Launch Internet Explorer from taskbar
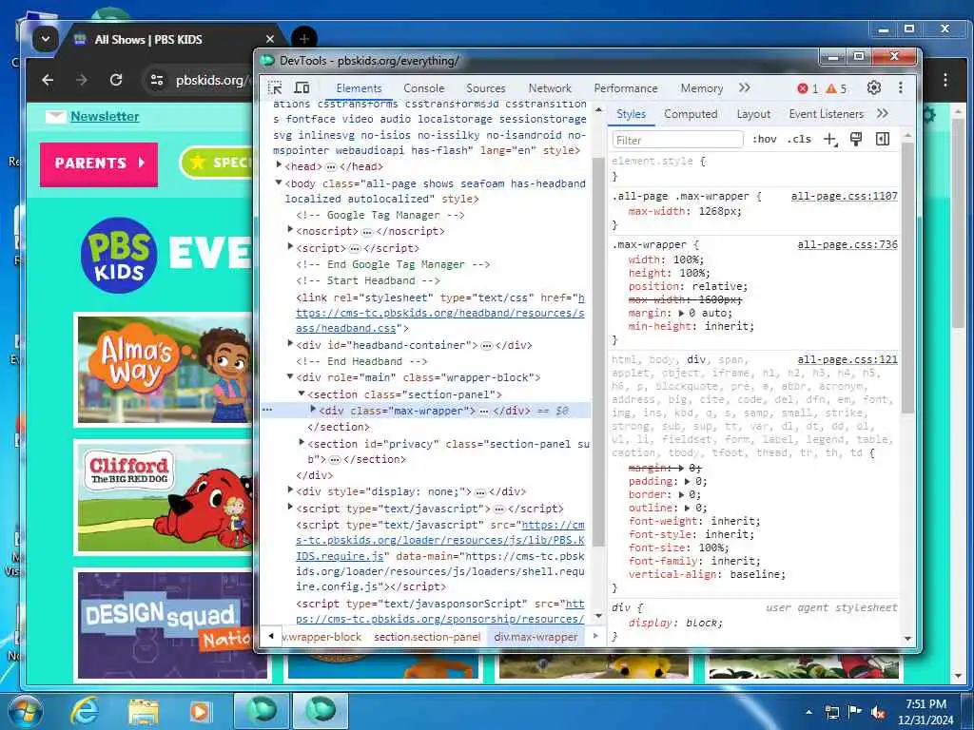This screenshot has width=974, height=730. click(85, 711)
